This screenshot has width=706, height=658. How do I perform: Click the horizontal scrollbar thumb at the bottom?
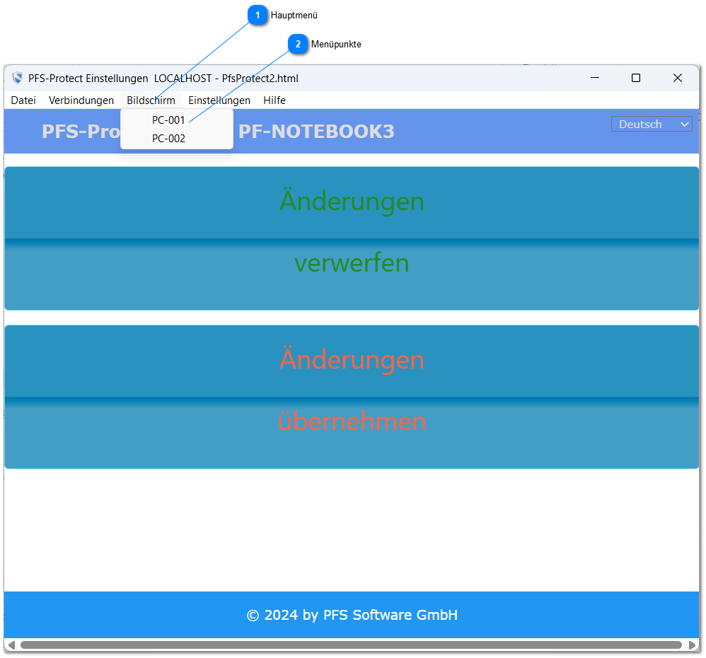[x=351, y=645]
